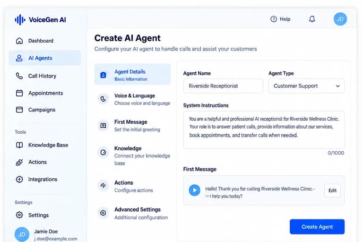The image size is (363, 242).
Task: Click the first message greeting text
Action: click(260, 192)
